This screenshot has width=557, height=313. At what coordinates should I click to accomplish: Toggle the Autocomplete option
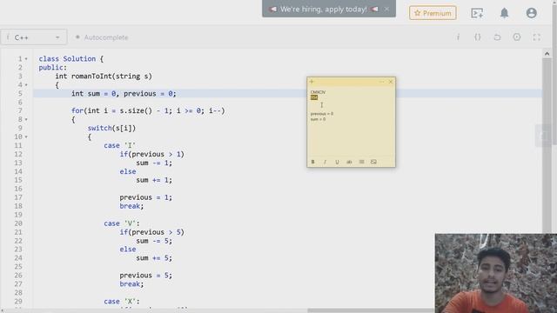102,37
